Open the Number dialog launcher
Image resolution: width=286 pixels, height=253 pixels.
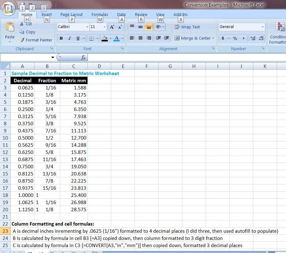(x=263, y=48)
